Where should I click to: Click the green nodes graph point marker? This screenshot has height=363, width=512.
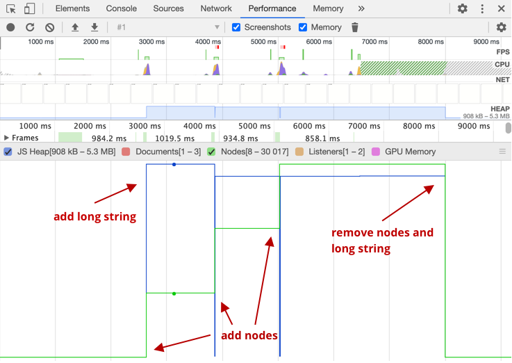point(174,293)
